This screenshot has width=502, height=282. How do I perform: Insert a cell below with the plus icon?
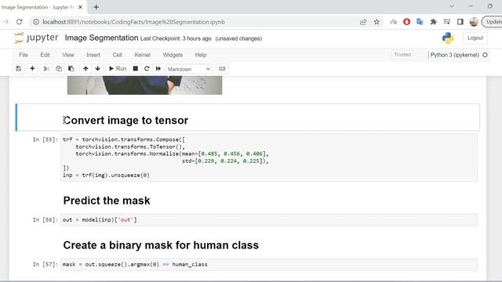(x=32, y=69)
